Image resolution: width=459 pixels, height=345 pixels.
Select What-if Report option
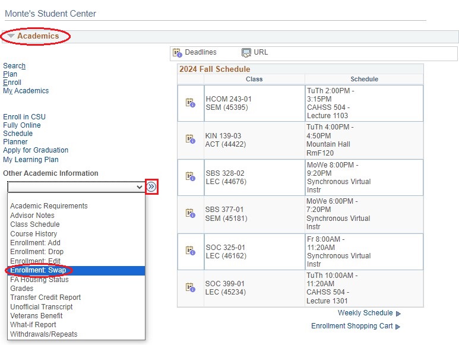pyautogui.click(x=33, y=325)
